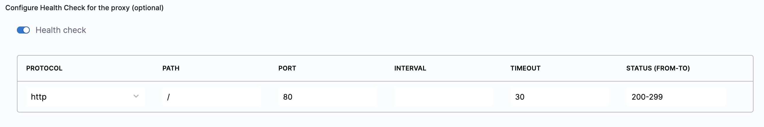Expand the protocol dropdown chevron arrow

point(136,96)
